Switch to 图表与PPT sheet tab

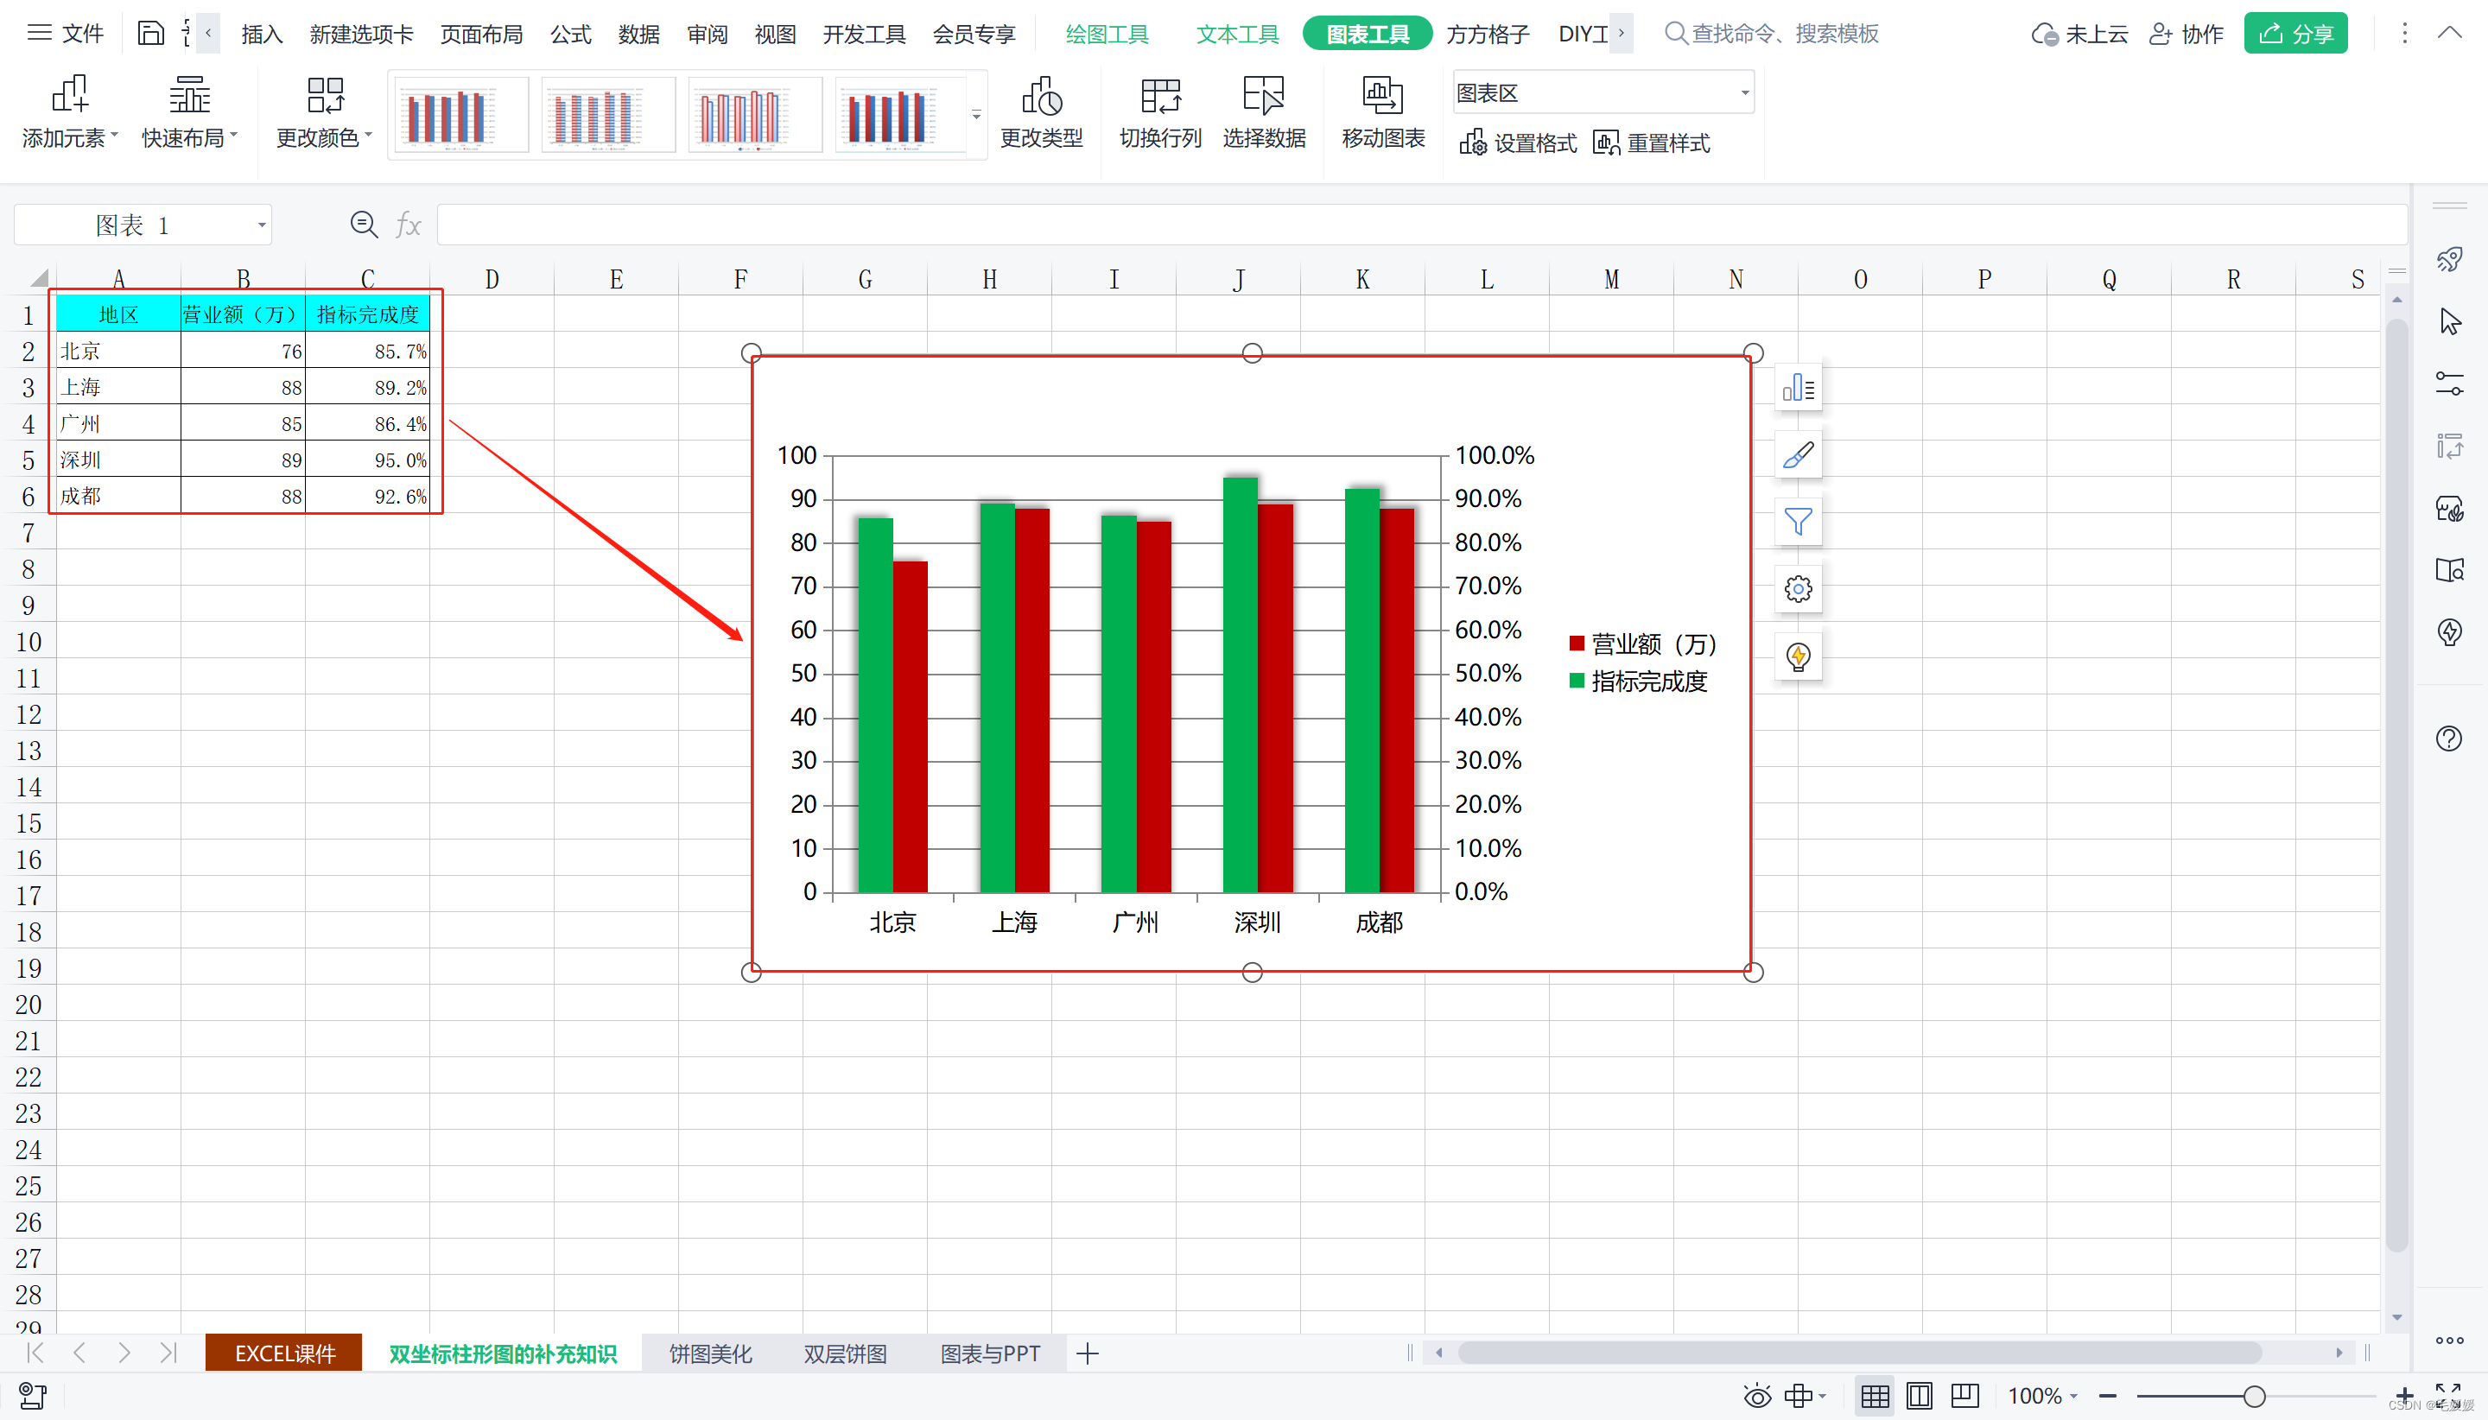click(989, 1353)
